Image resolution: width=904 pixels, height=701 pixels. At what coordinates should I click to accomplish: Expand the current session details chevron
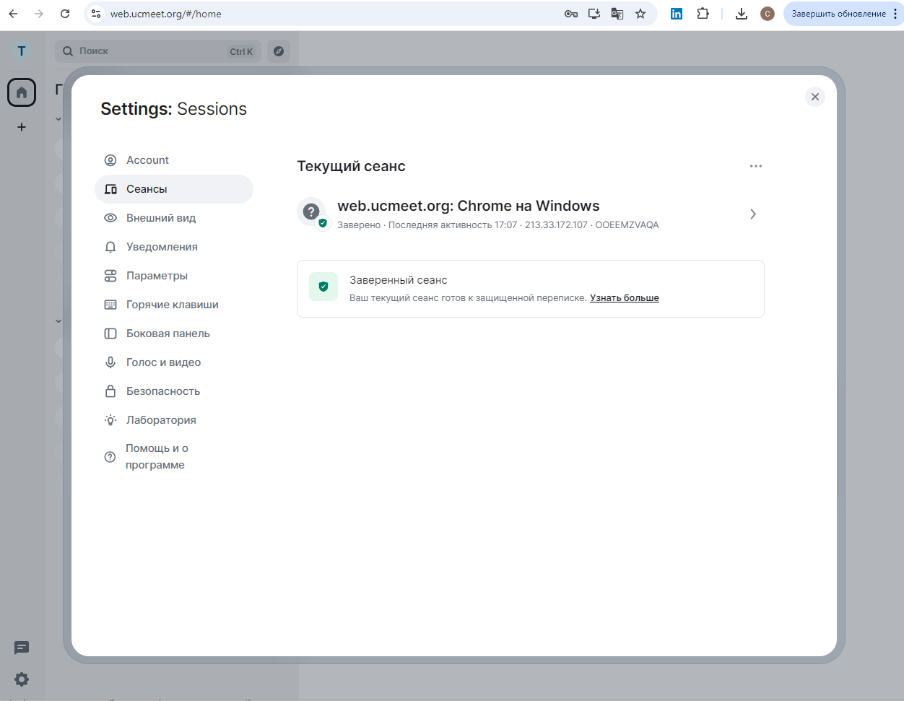[753, 214]
